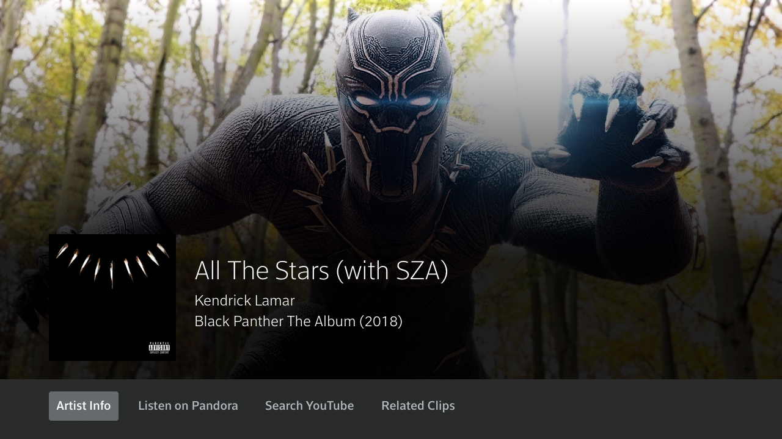The image size is (782, 439).
Task: Click the Parental Advisory label on cover
Action: 159,349
